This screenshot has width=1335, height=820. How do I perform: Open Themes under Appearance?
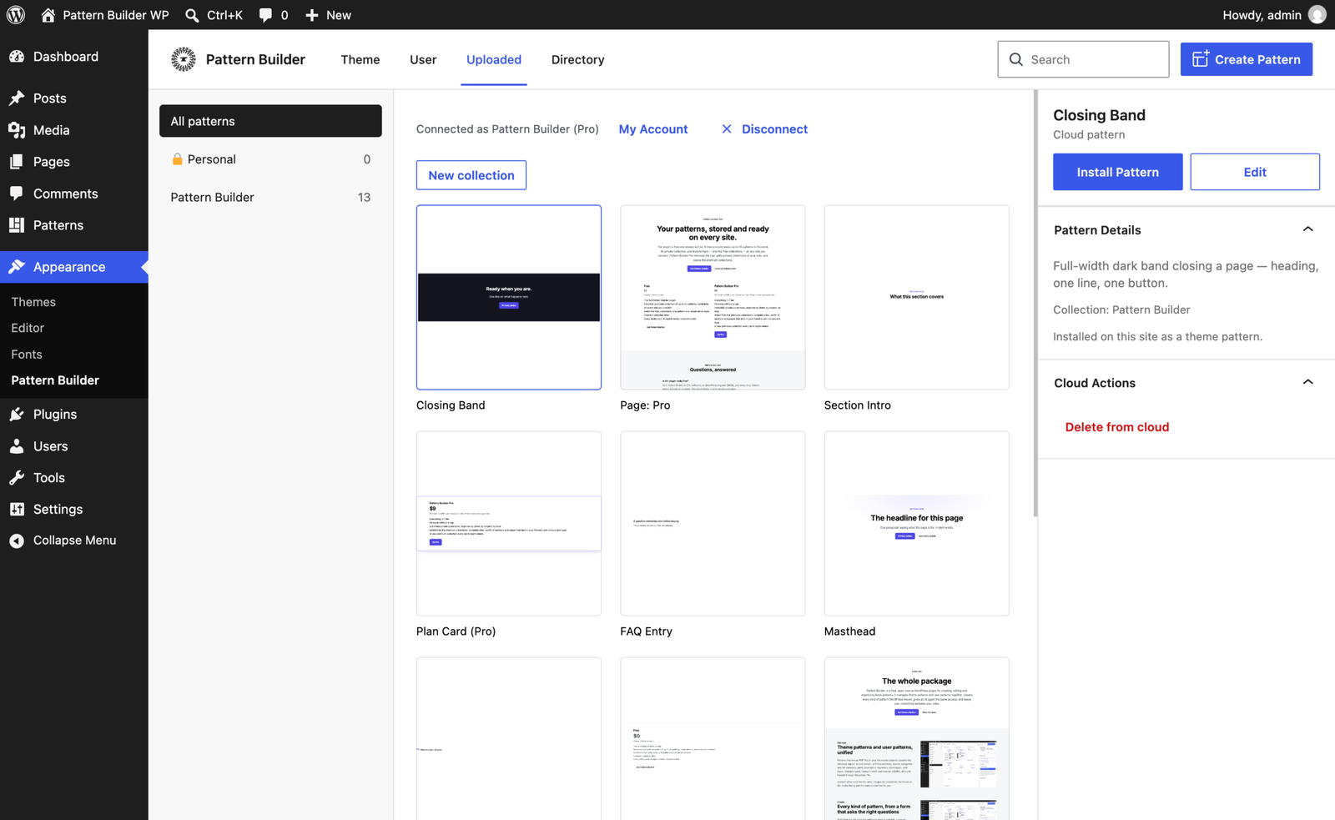(x=33, y=302)
